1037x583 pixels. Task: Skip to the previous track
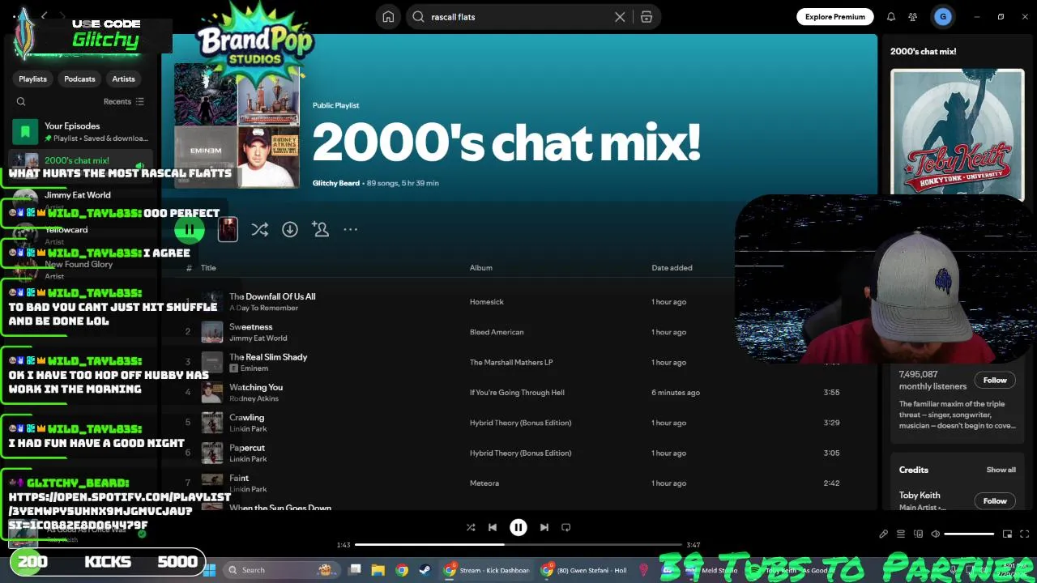click(493, 527)
